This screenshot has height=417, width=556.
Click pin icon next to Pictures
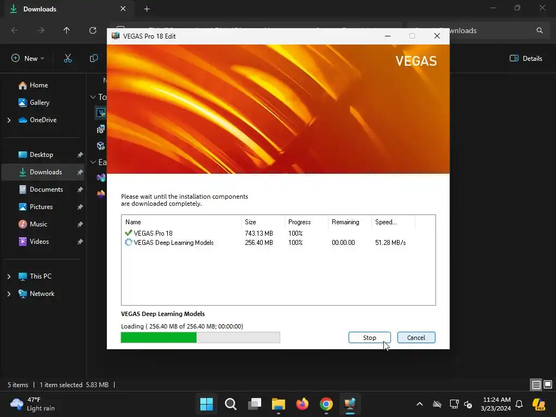(80, 207)
